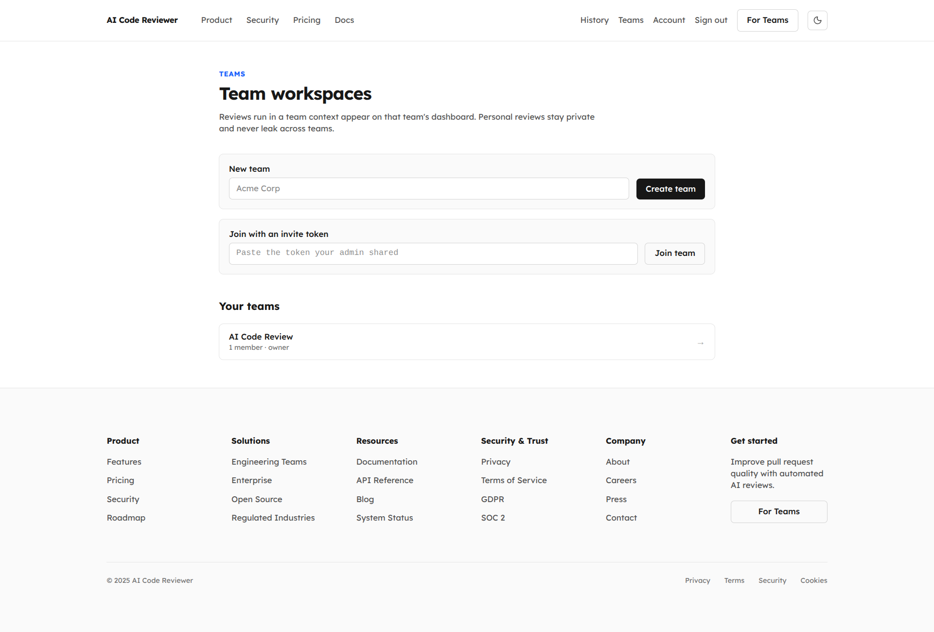
Task: Open Security in the top navigation
Action: [263, 20]
